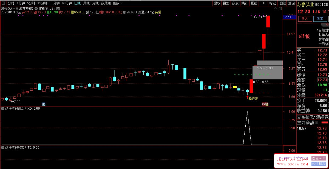Click the panel toggle icon left of 分时

pos(4,3)
